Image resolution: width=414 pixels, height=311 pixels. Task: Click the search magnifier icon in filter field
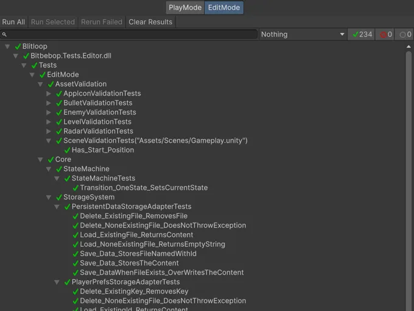click(x=5, y=35)
